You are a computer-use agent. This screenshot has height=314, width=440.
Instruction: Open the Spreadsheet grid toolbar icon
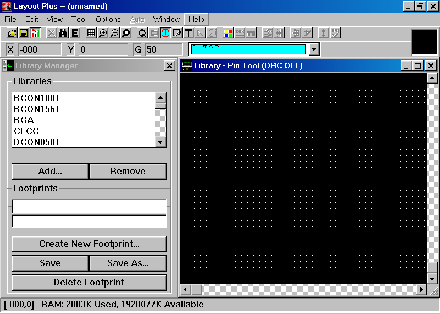[91, 33]
